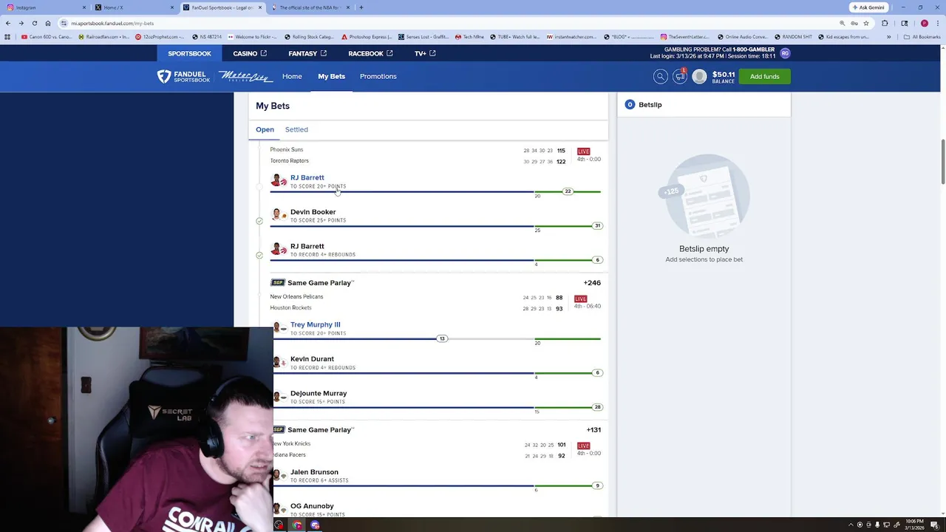The width and height of the screenshot is (946, 532).
Task: Open the Photoshop Express bookmark
Action: pyautogui.click(x=367, y=36)
